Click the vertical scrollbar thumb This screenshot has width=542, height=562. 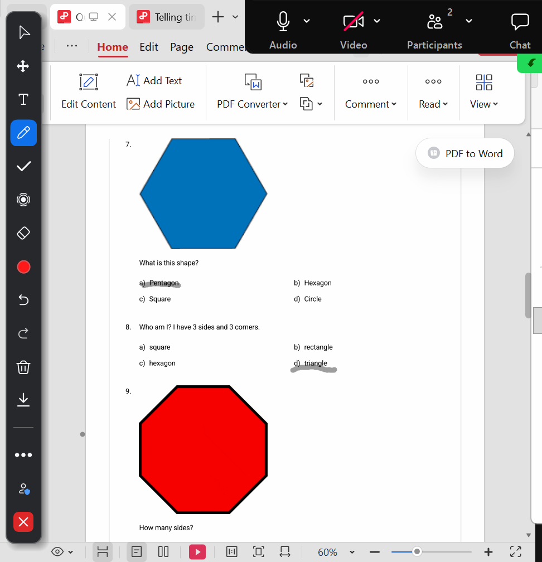click(528, 295)
